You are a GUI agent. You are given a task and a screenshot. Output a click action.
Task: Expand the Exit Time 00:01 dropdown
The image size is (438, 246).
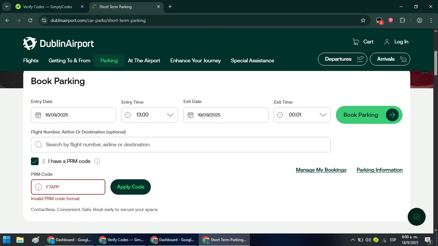pyautogui.click(x=323, y=115)
